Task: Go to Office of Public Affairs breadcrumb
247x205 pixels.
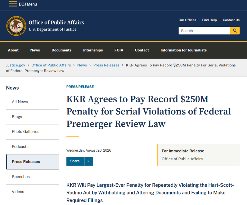Action: [51, 65]
